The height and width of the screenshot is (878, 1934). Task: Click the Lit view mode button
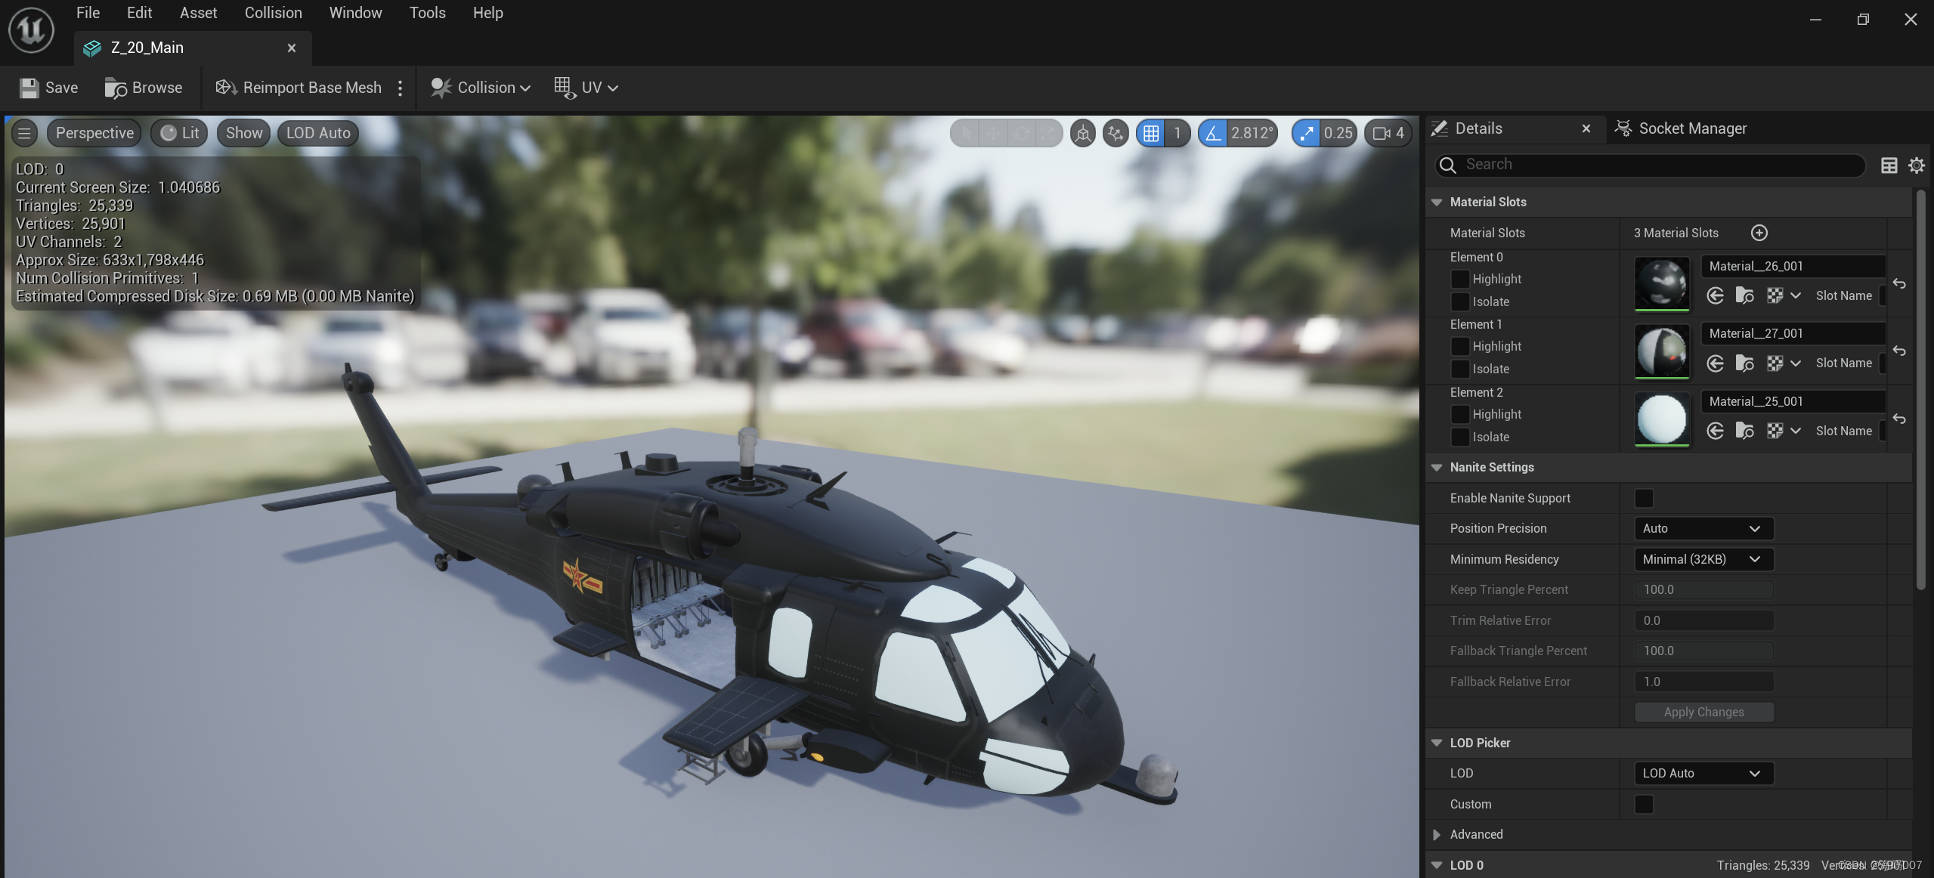179,133
